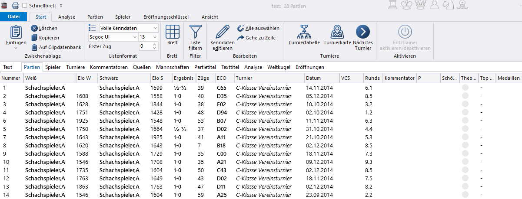This screenshot has height=199, width=522.
Task: Sort by the Elo W column header
Action: (84, 78)
